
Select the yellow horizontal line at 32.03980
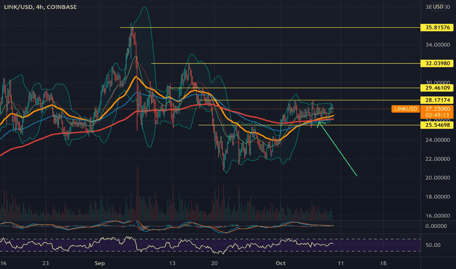(x=286, y=64)
